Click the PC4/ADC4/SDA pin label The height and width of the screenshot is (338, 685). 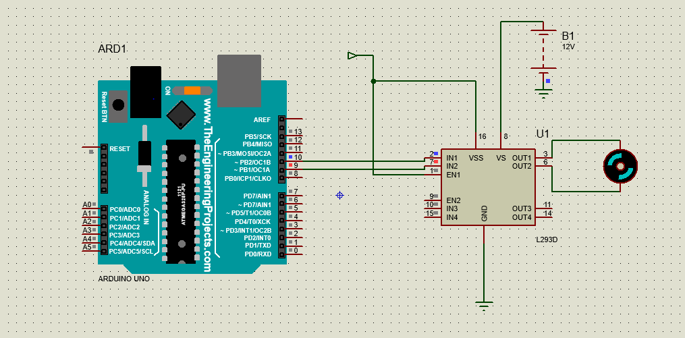coord(131,244)
